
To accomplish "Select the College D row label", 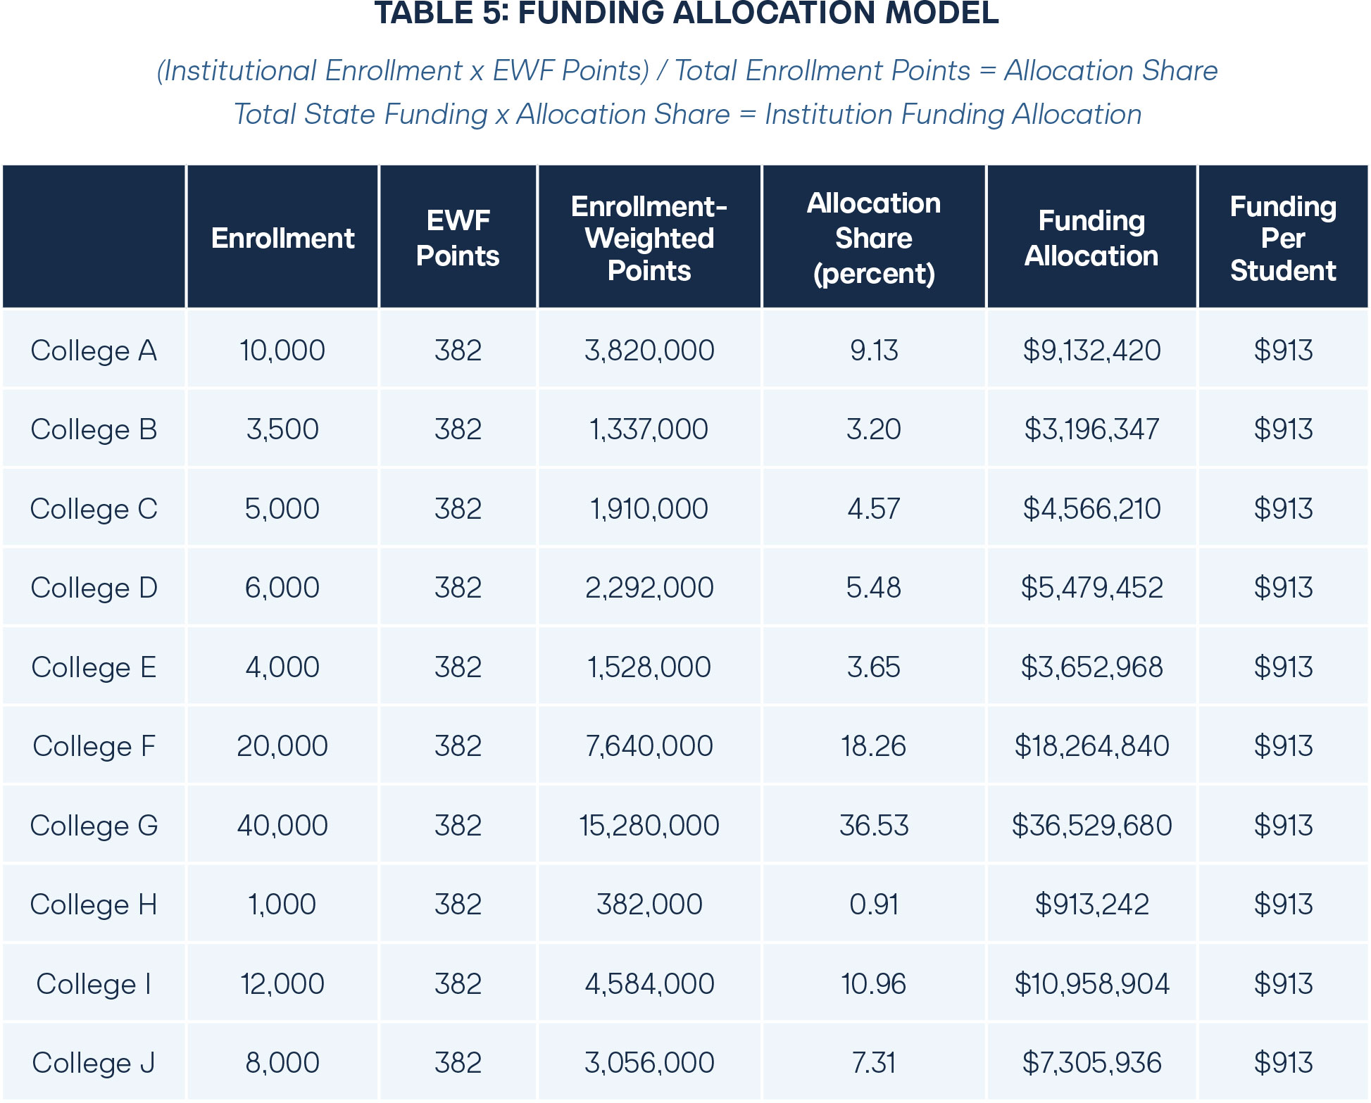I will [94, 588].
